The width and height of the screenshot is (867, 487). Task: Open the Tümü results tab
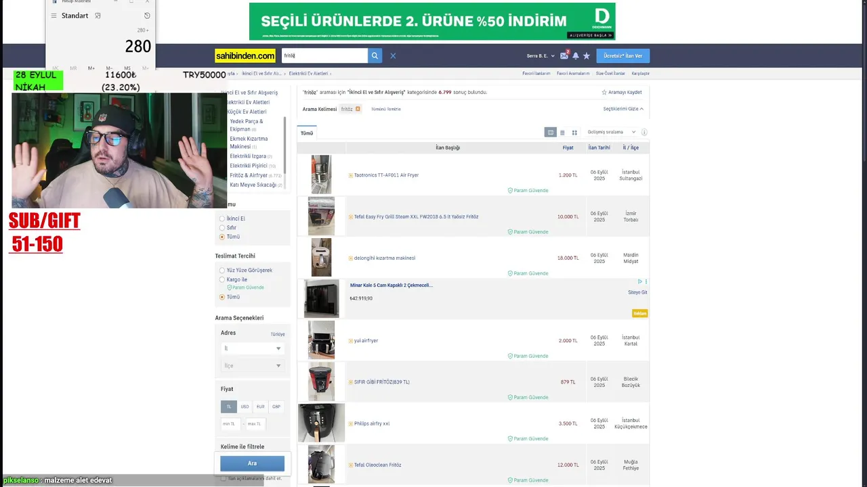[x=307, y=133]
